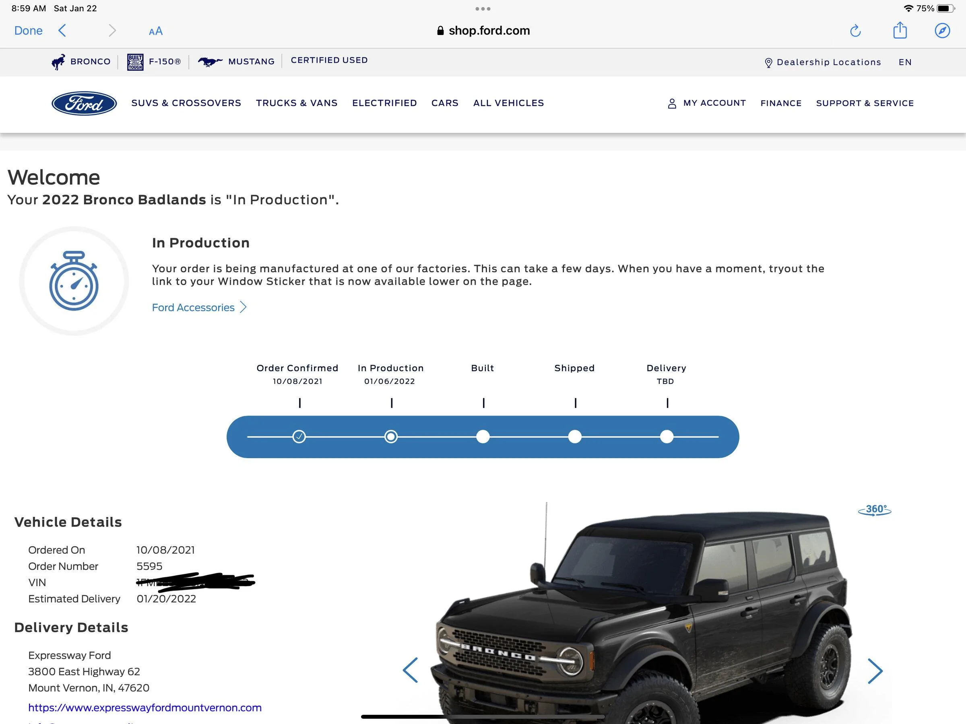
Task: Open the page in Safari compass icon
Action: pyautogui.click(x=942, y=31)
